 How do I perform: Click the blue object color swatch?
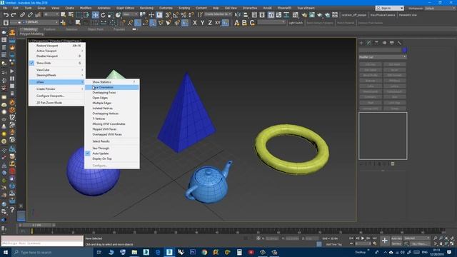tap(404, 50)
